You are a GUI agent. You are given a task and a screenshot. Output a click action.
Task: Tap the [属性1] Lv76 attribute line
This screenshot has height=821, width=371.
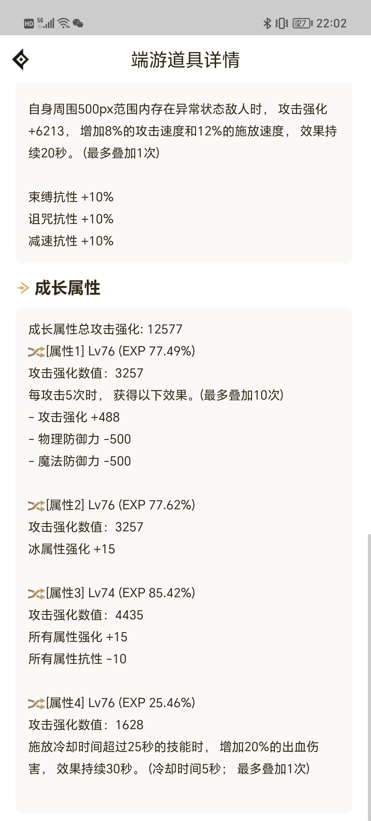tap(121, 351)
